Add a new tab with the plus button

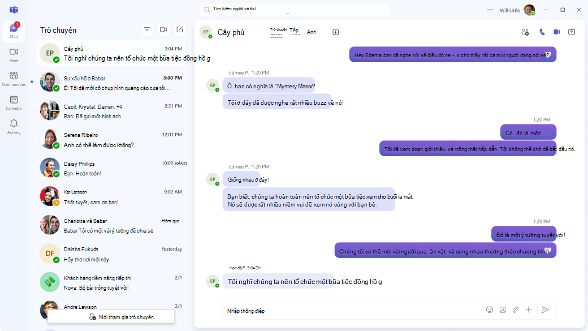(x=335, y=32)
